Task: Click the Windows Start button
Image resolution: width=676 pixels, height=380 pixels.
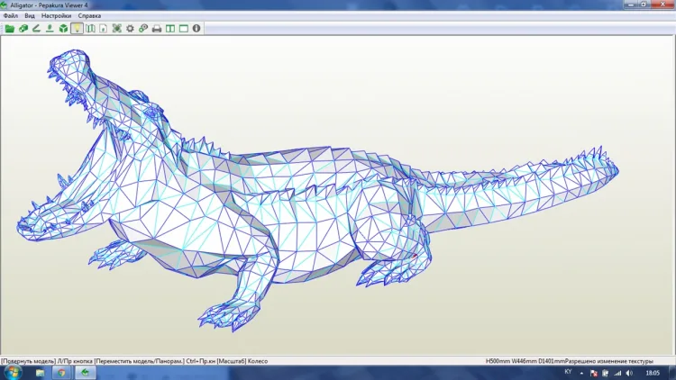Action: (13, 372)
